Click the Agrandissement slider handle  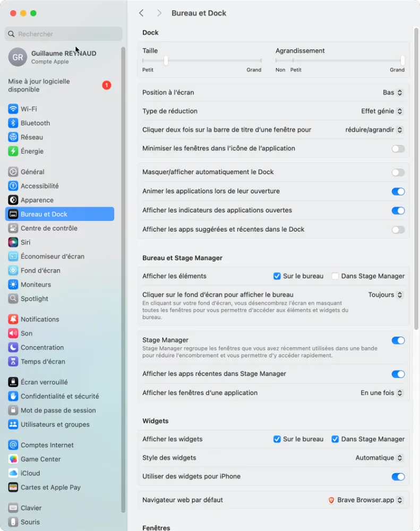coord(402,61)
